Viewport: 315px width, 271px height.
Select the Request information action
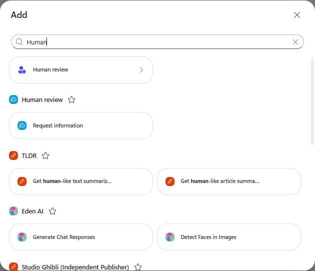pos(81,125)
